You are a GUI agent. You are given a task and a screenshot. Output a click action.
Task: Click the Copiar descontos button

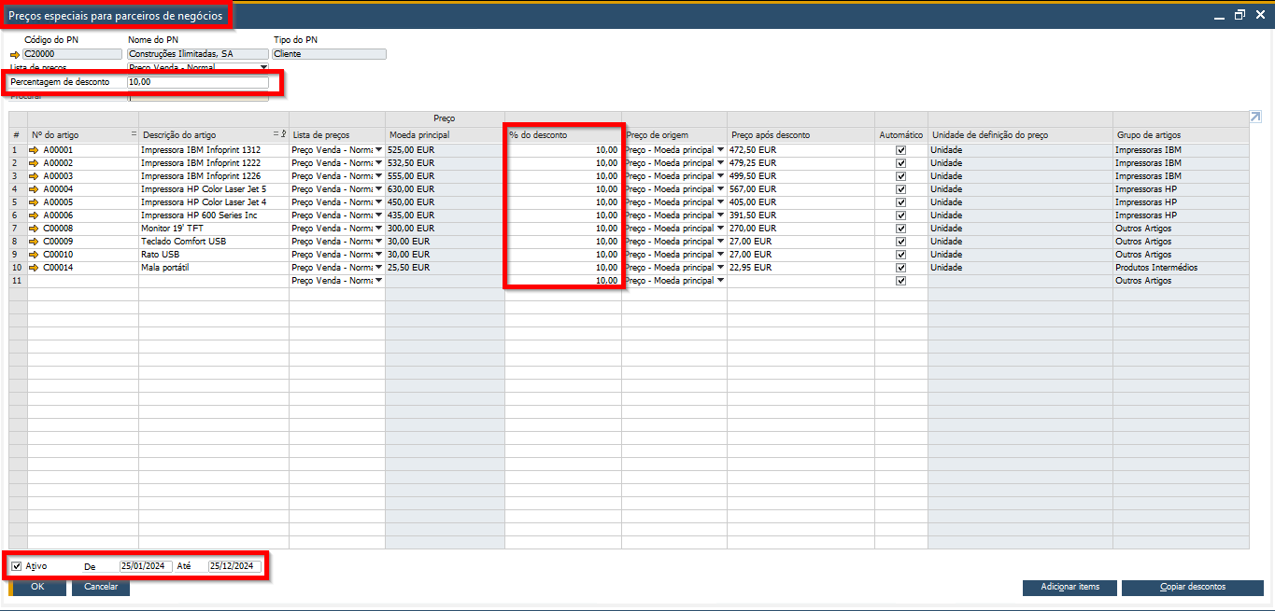tap(1192, 588)
